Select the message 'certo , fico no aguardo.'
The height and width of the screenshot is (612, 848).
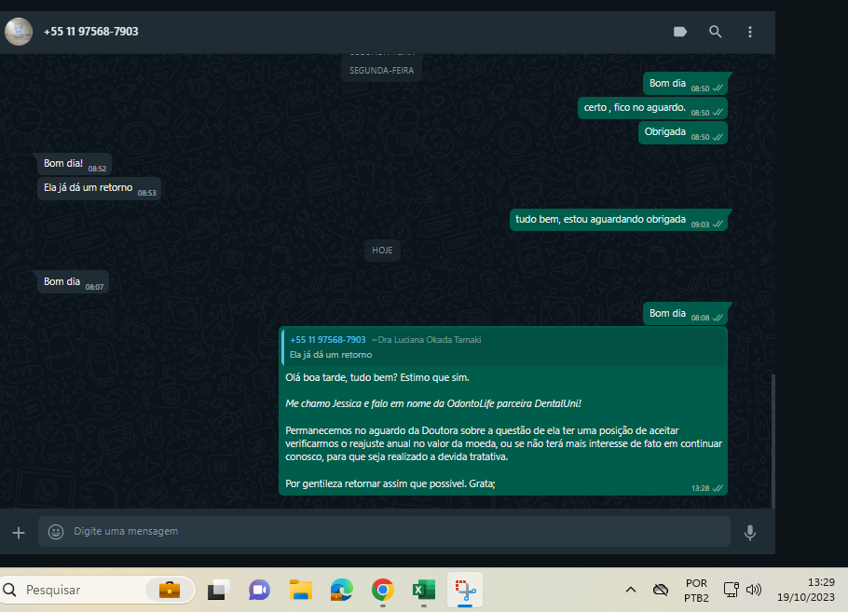point(652,108)
